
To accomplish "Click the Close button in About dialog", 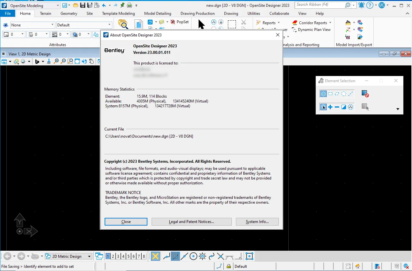I will (x=126, y=222).
